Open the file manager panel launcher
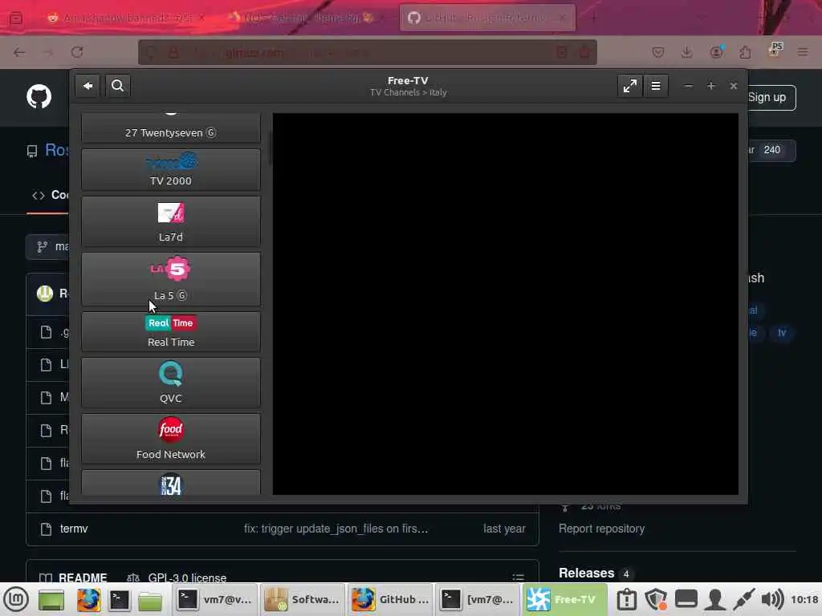 tap(150, 600)
